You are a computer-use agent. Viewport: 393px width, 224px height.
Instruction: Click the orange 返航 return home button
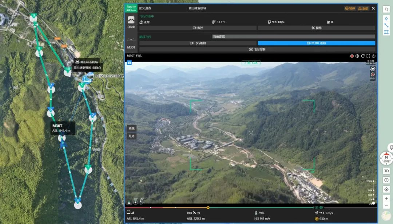pyautogui.click(x=363, y=8)
